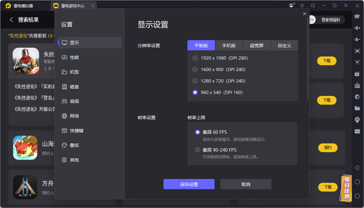Switch to the 手机版 resolution tab
This screenshot has width=364, height=208.
229,45
